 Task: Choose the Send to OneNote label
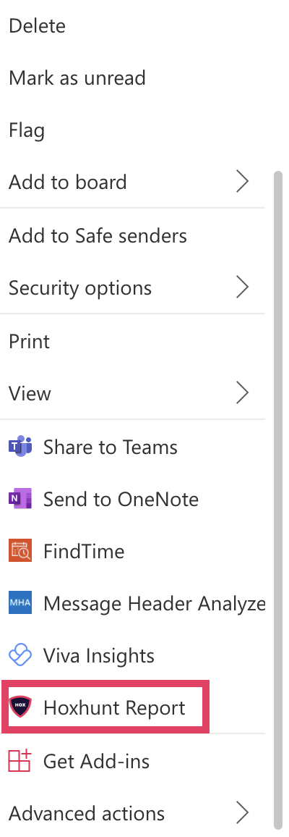click(x=121, y=499)
